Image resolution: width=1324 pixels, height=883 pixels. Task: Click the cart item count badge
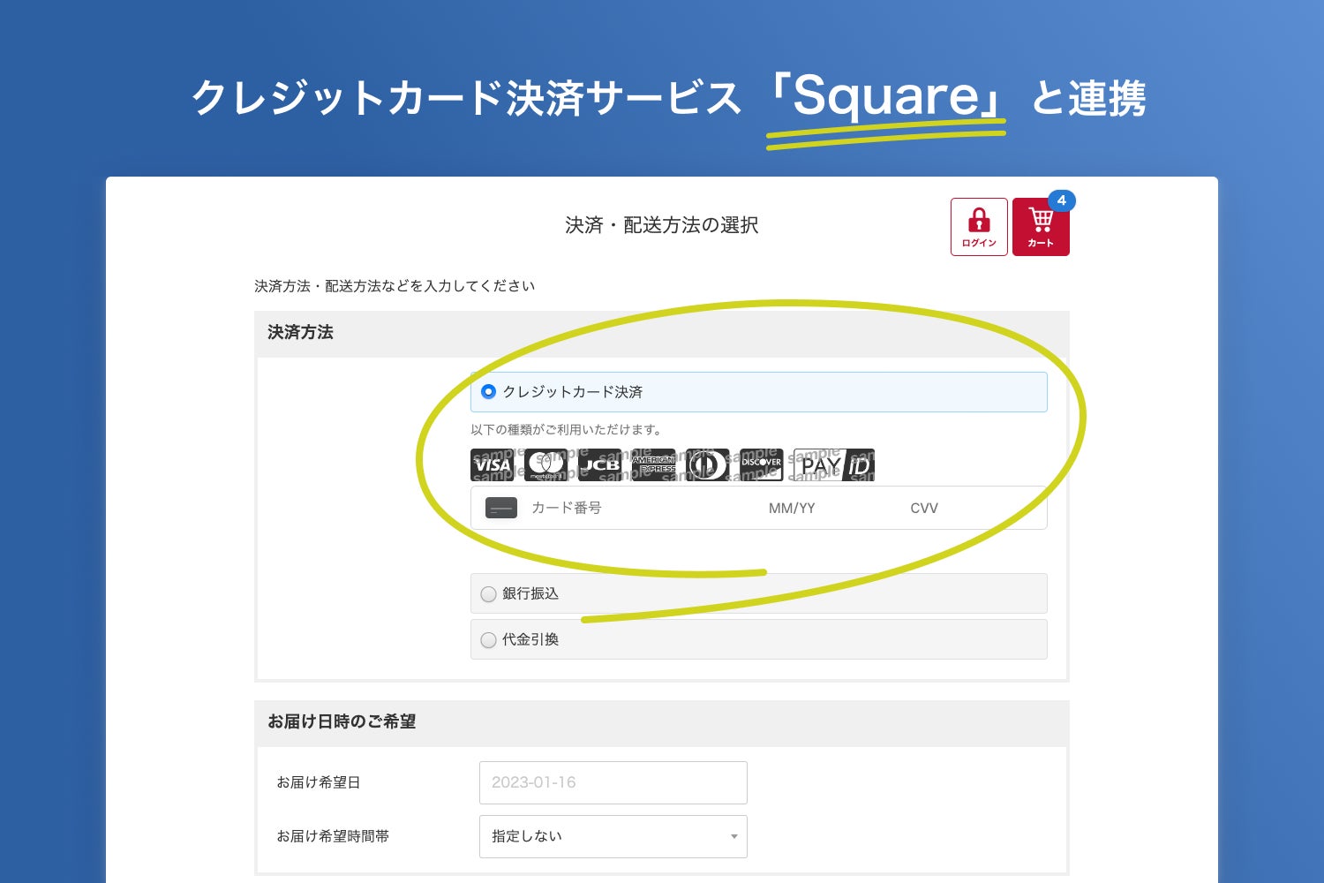[x=1061, y=200]
